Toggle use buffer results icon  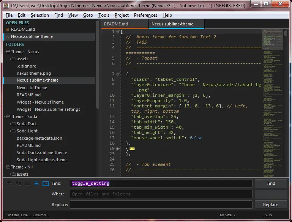(x=46, y=183)
